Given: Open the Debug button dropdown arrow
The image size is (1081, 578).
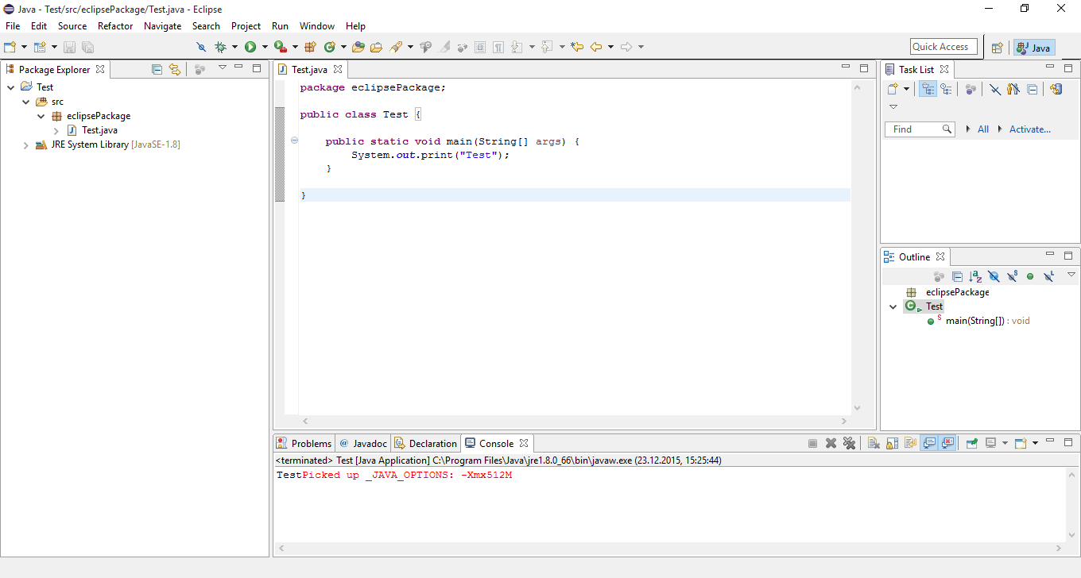Looking at the screenshot, I should 234,47.
